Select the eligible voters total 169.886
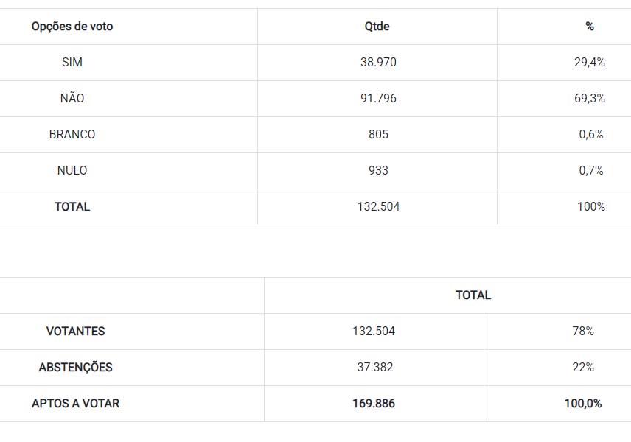This screenshot has width=631, height=442. coord(374,403)
